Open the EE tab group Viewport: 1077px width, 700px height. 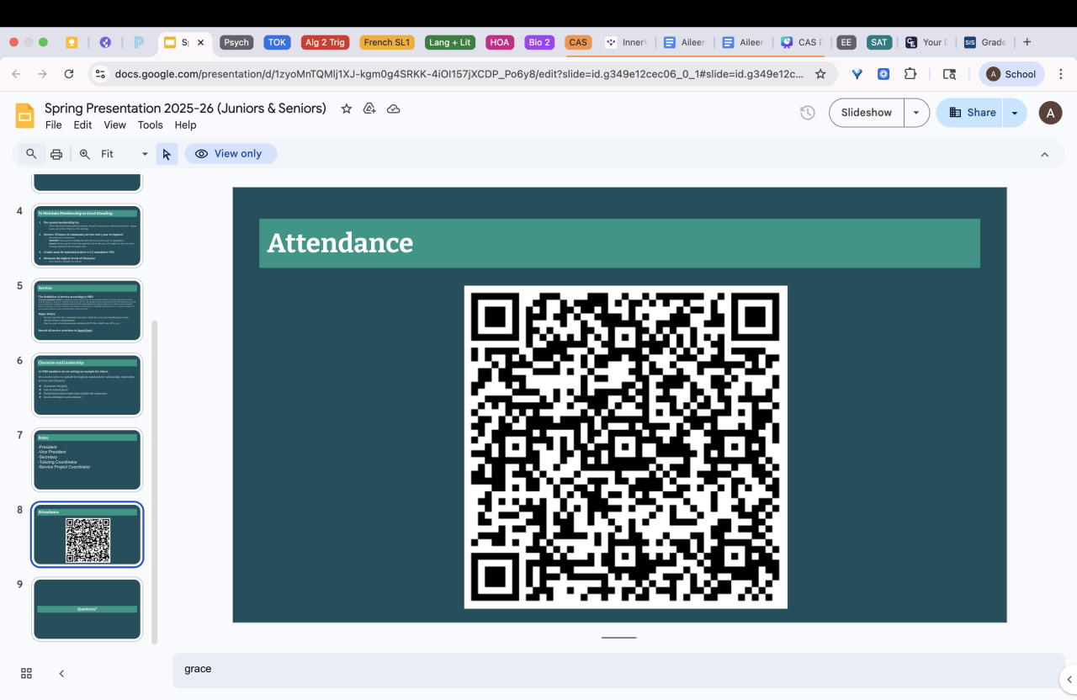pos(846,42)
